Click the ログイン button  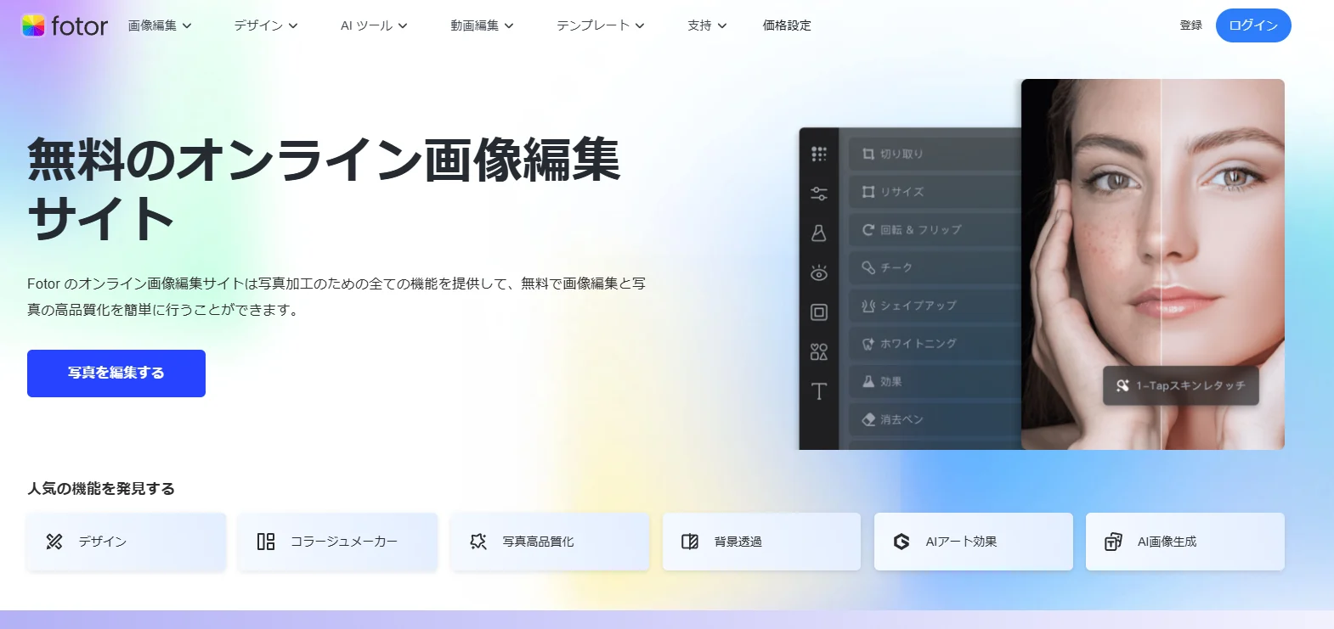coord(1253,25)
